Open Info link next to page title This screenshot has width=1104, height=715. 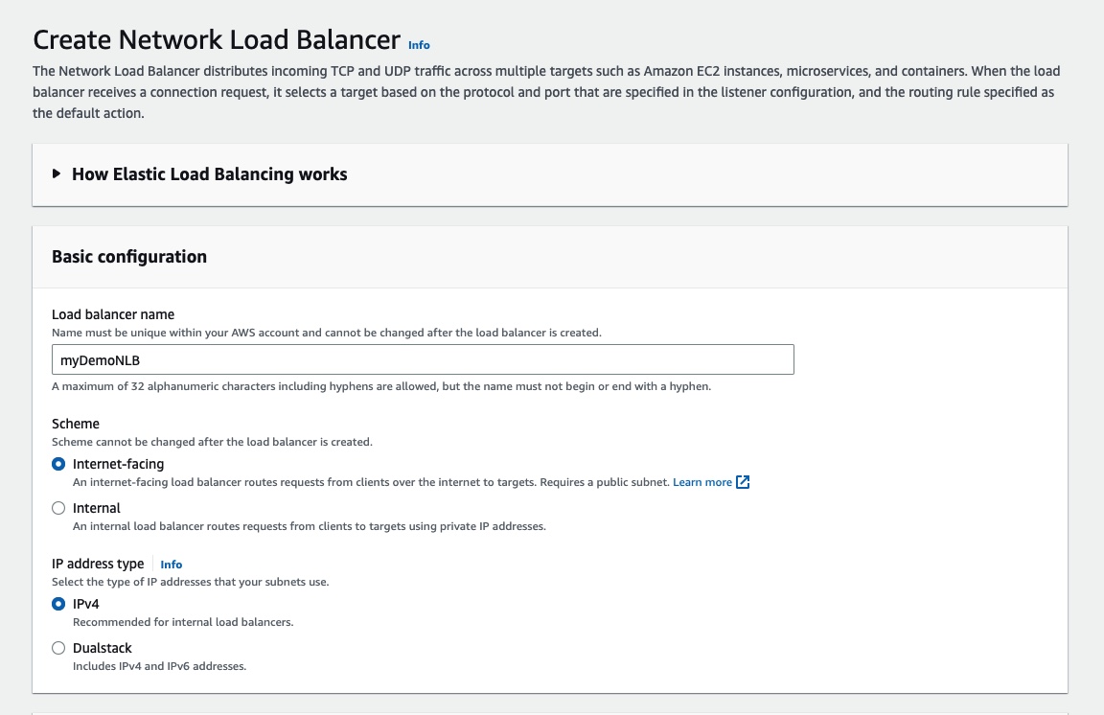(x=419, y=45)
